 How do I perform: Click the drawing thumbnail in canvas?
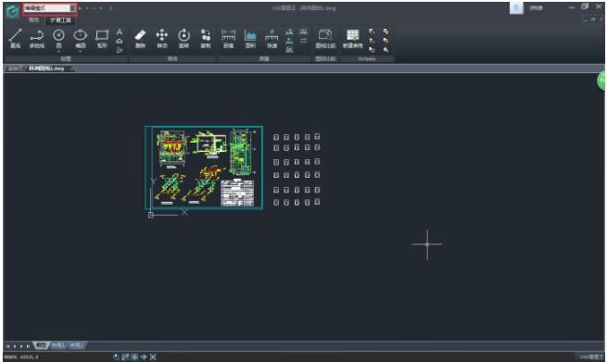coord(204,168)
